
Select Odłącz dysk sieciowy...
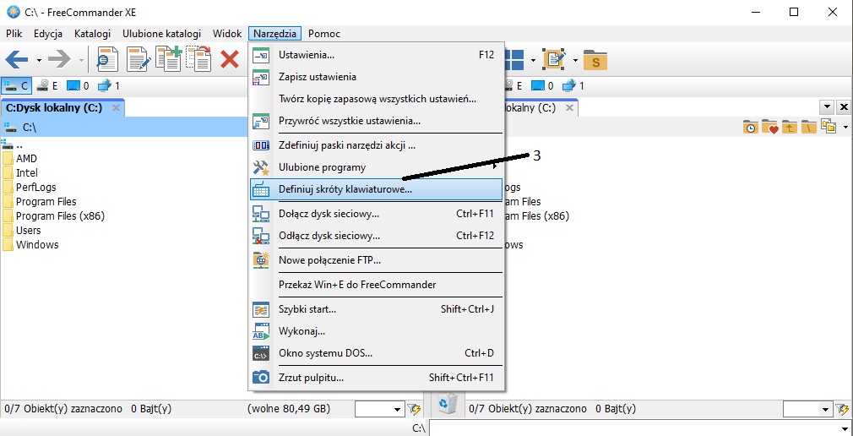376,236
